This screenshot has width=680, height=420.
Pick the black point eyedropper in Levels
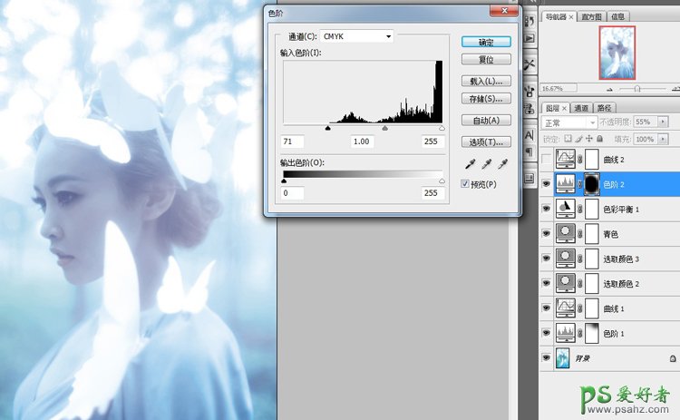point(471,164)
